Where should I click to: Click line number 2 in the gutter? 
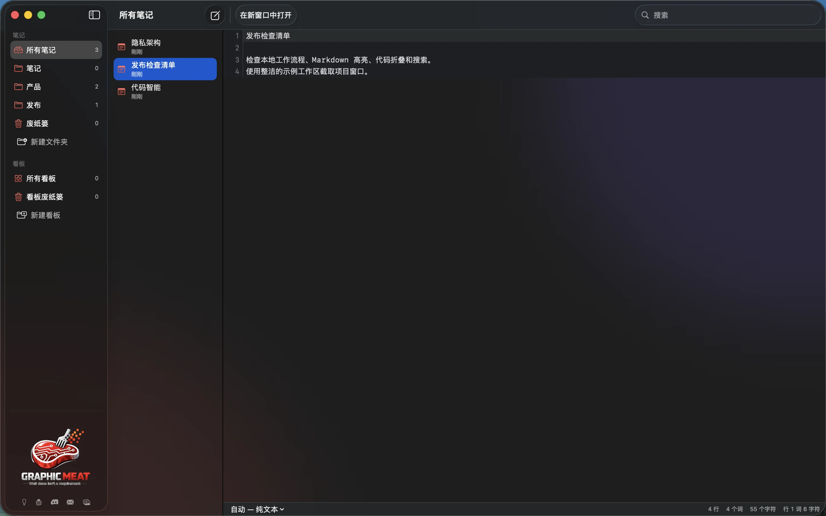pyautogui.click(x=237, y=48)
